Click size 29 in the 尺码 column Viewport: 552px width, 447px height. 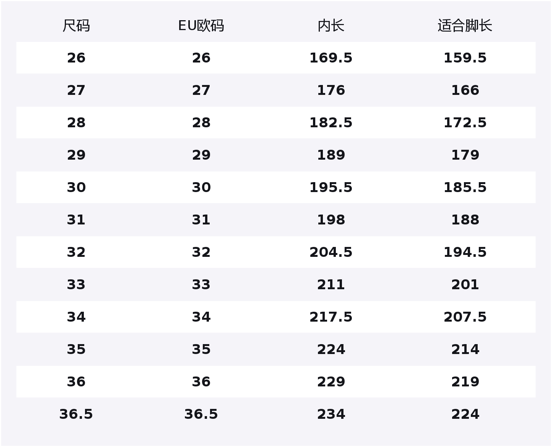click(76, 155)
